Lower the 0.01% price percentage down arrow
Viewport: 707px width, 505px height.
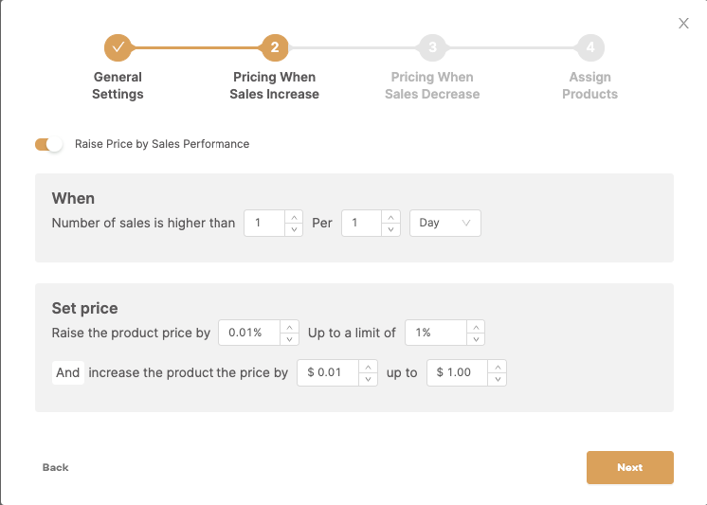[289, 339]
